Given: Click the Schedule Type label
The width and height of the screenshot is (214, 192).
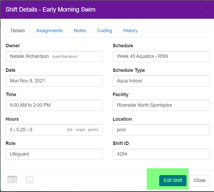Looking at the screenshot, I should 129,70.
